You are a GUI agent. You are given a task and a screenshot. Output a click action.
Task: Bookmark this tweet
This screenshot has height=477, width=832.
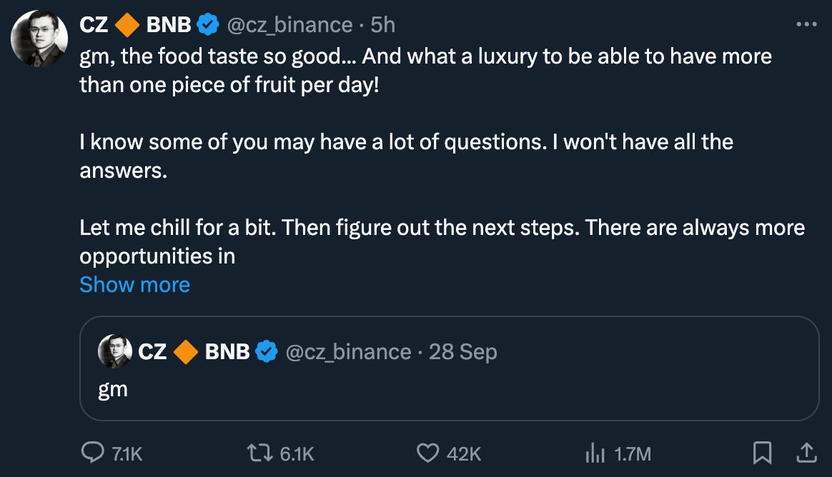pyautogui.click(x=763, y=452)
